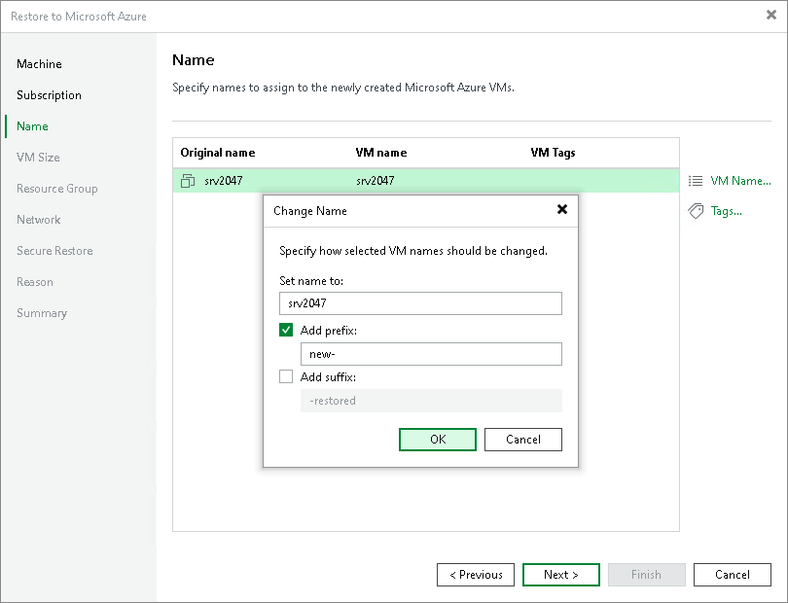Viewport: 788px width, 603px height.
Task: Click the srv2047 machine icon in row
Action: point(188,181)
